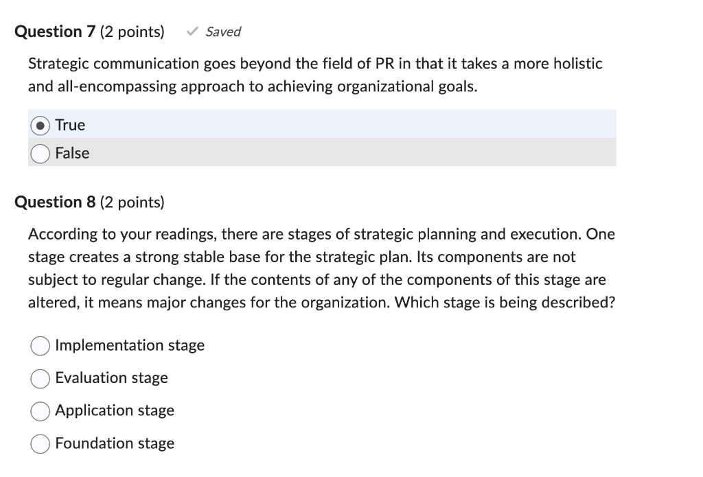Click the highlighted True answer row
The height and width of the screenshot is (477, 703).
(323, 124)
